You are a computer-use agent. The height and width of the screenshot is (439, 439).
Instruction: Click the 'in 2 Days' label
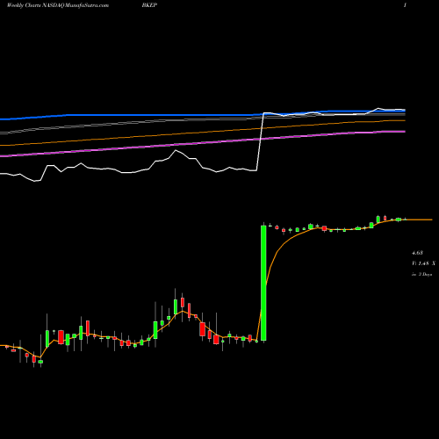(x=422, y=274)
